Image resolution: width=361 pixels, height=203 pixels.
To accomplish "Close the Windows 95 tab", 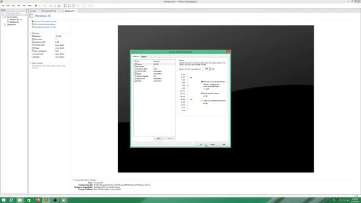I will click(x=77, y=11).
